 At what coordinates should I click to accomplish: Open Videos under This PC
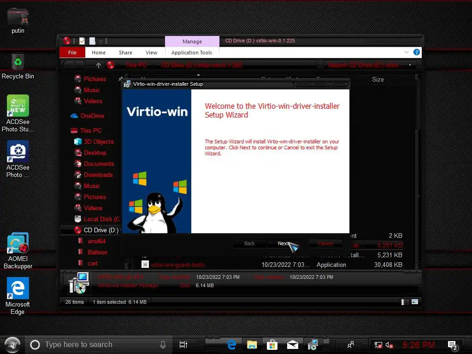tap(93, 208)
